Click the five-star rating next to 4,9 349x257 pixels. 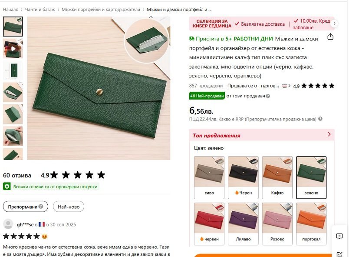click(x=318, y=86)
